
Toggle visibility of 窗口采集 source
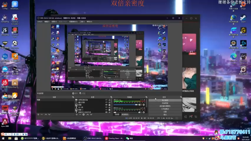point(106,102)
